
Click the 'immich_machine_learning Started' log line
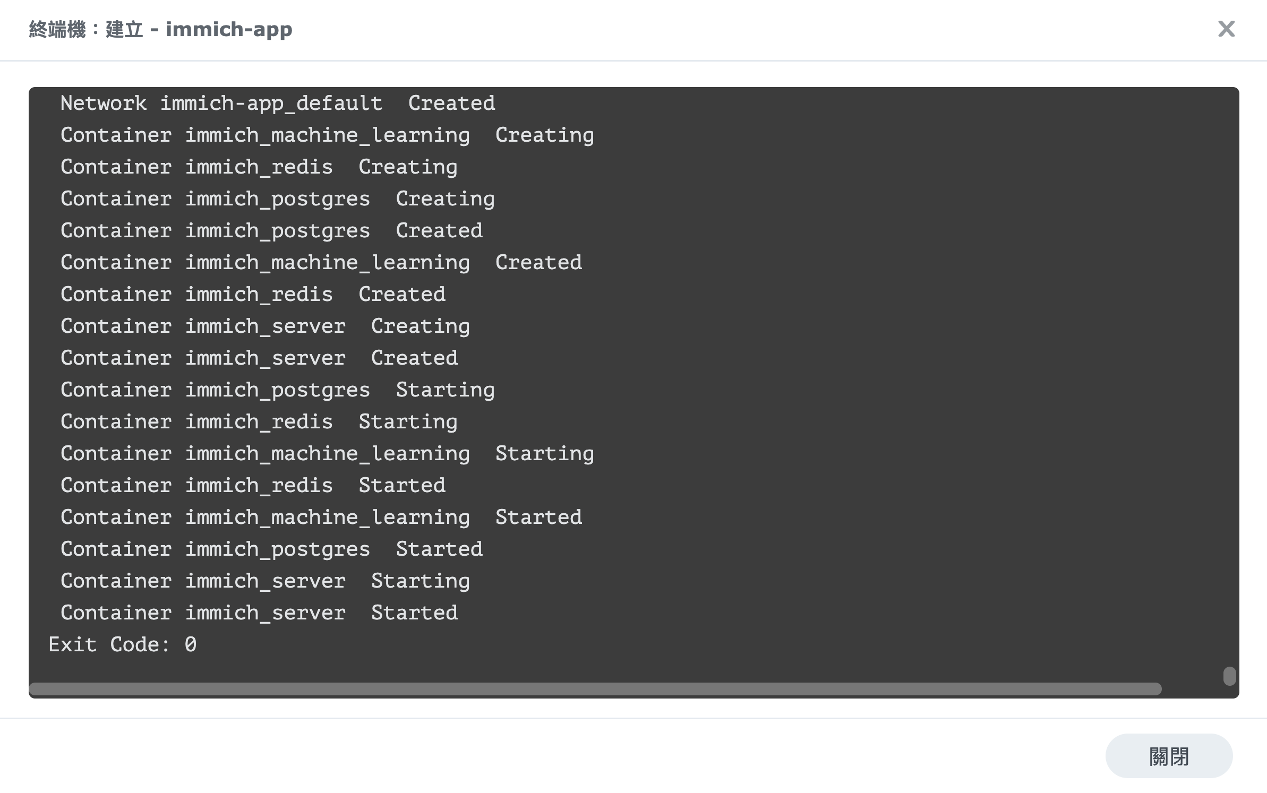click(321, 517)
